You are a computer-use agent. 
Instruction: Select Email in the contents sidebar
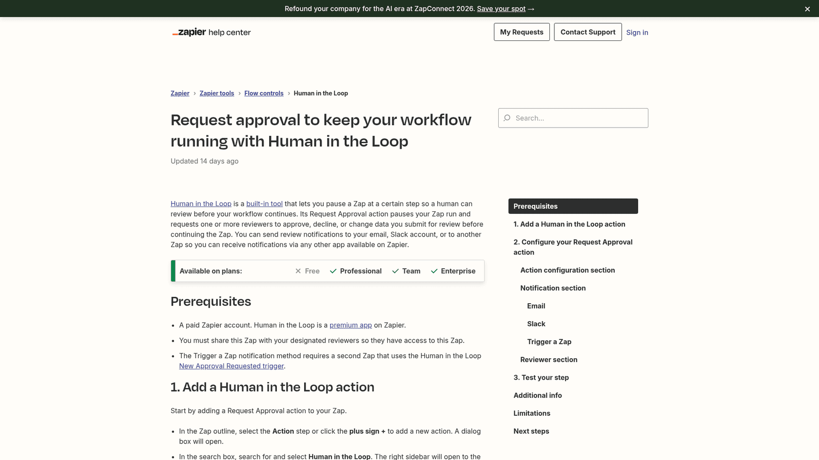pos(536,306)
